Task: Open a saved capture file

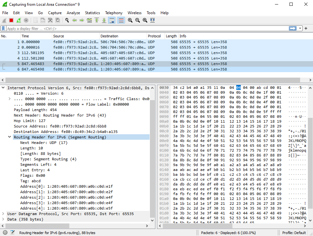Action: (35, 20)
